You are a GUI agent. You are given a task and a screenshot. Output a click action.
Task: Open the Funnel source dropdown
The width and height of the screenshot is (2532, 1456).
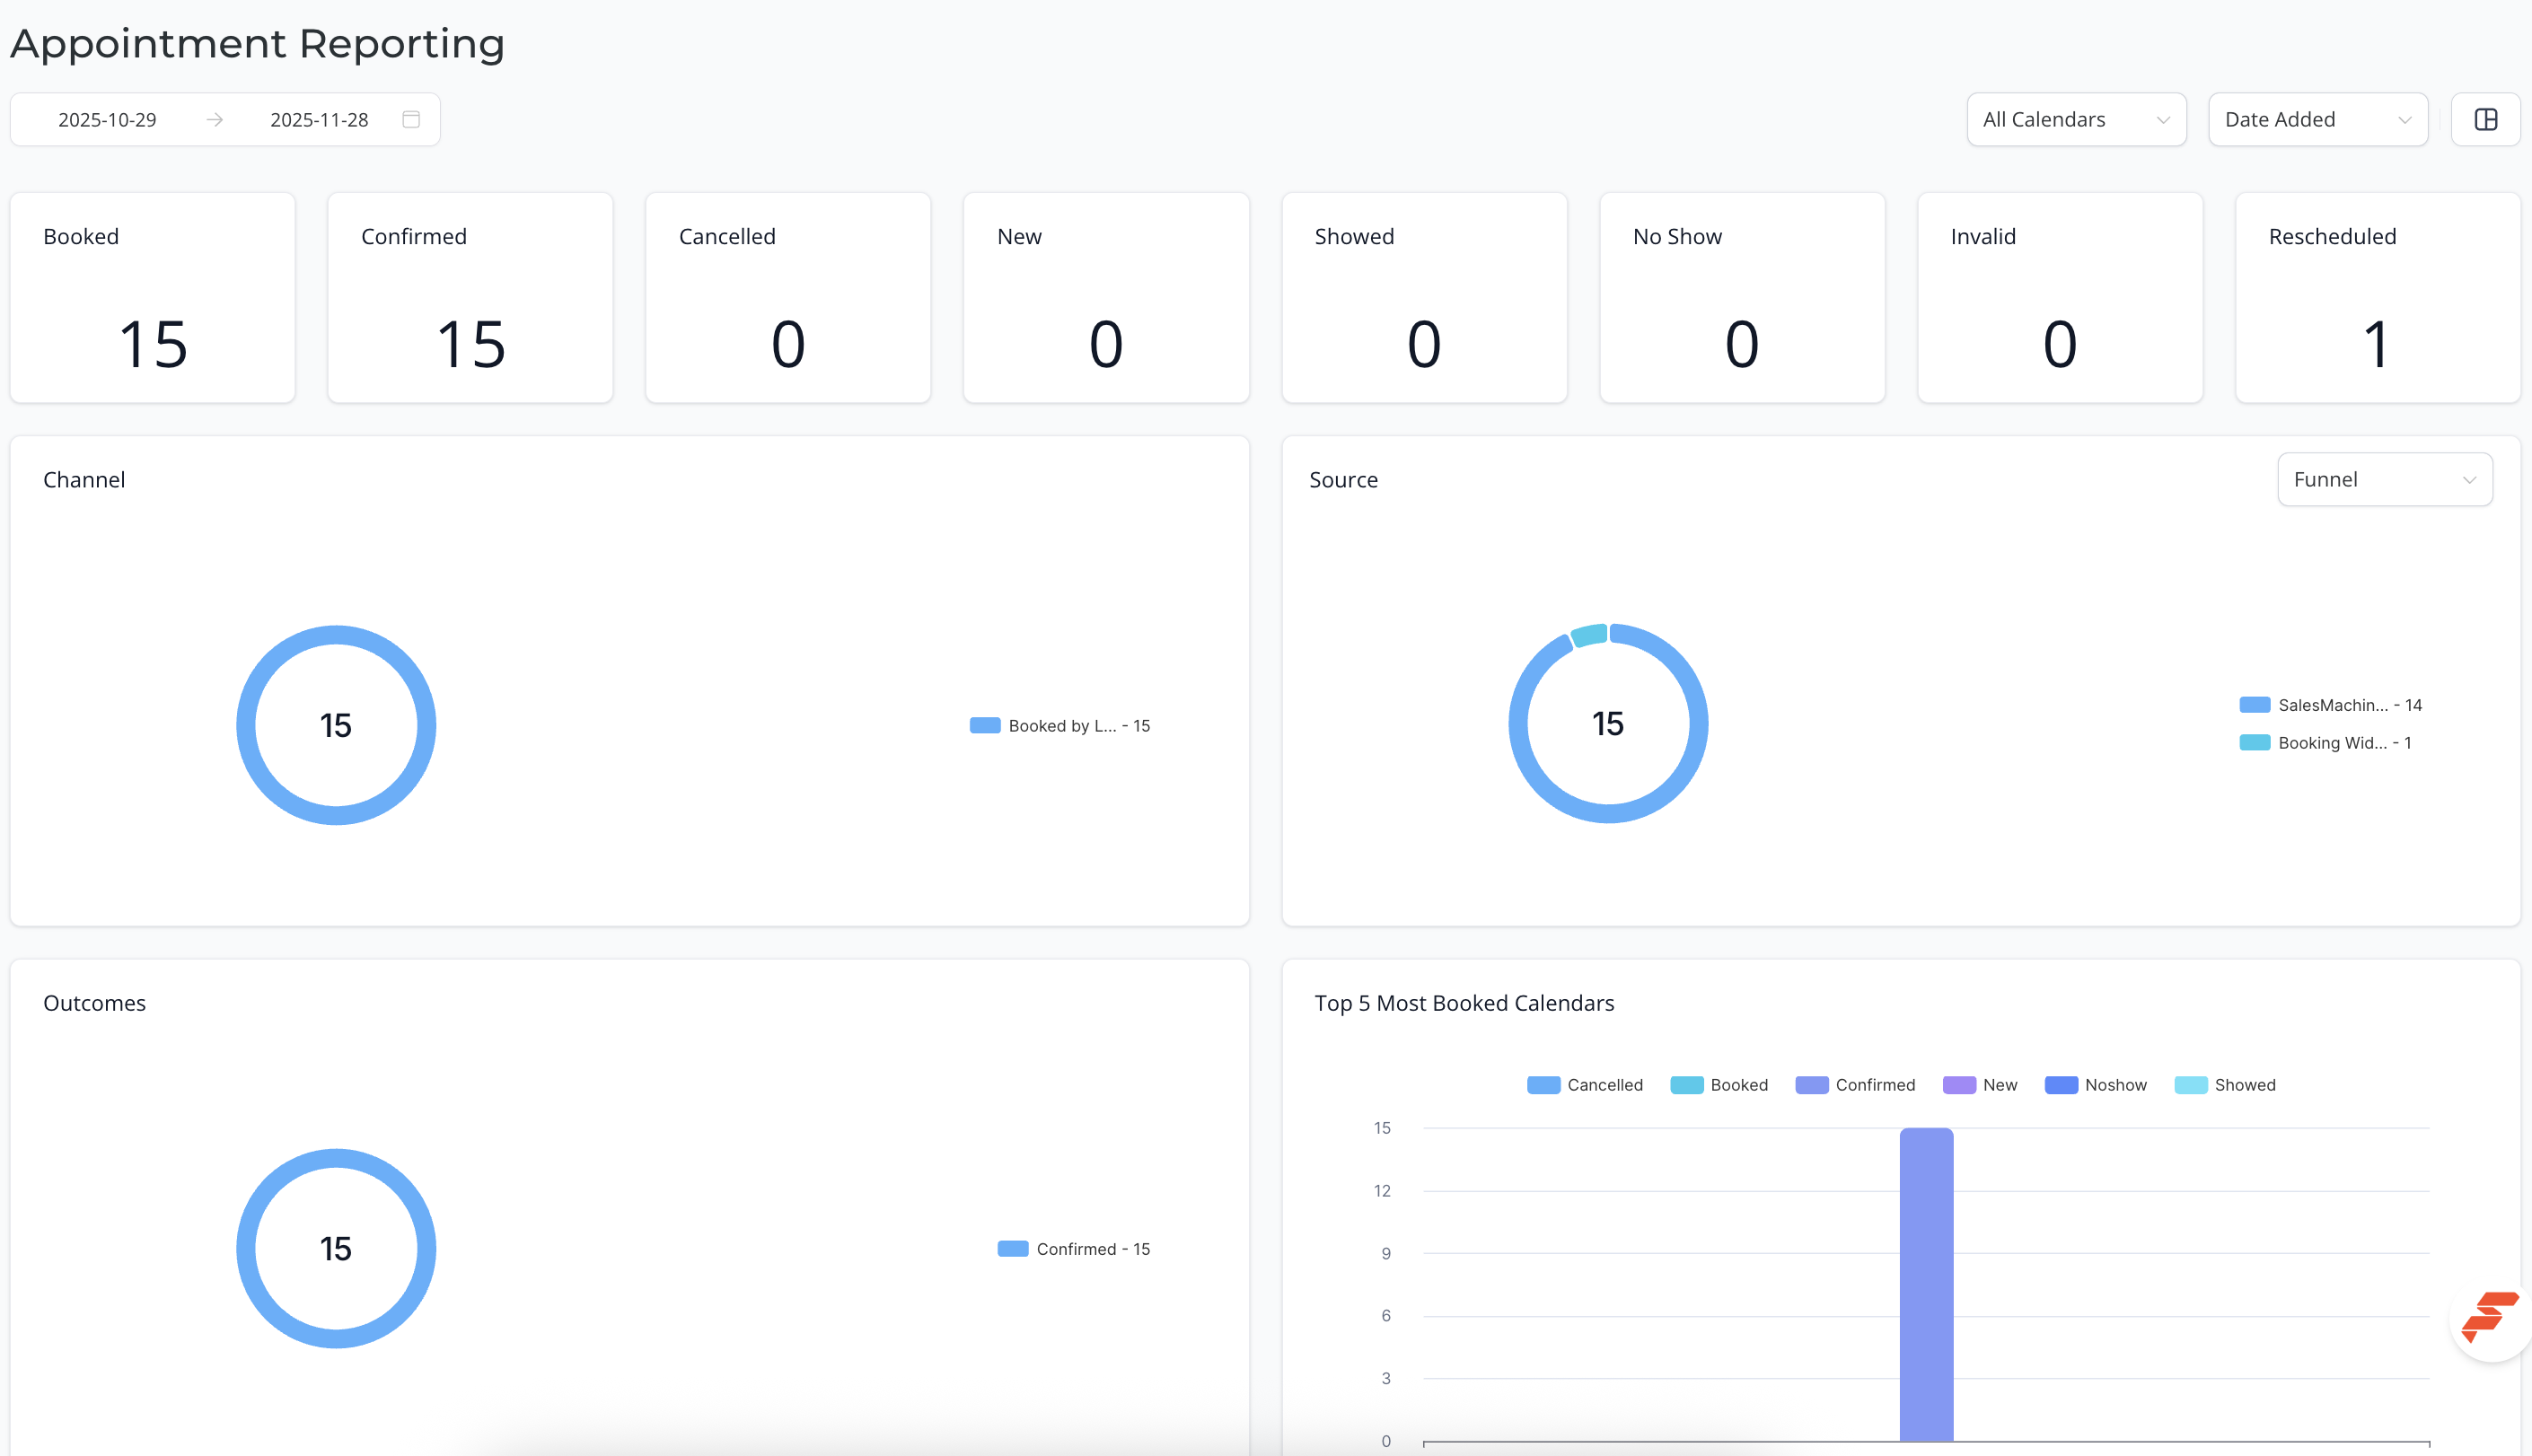point(2384,479)
